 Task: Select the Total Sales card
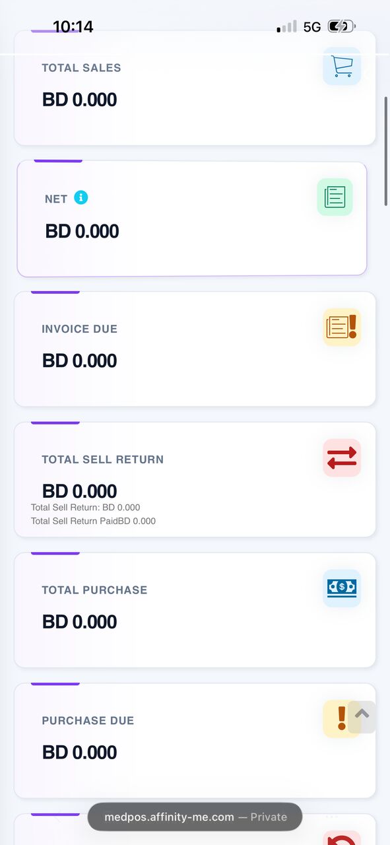pos(195,87)
